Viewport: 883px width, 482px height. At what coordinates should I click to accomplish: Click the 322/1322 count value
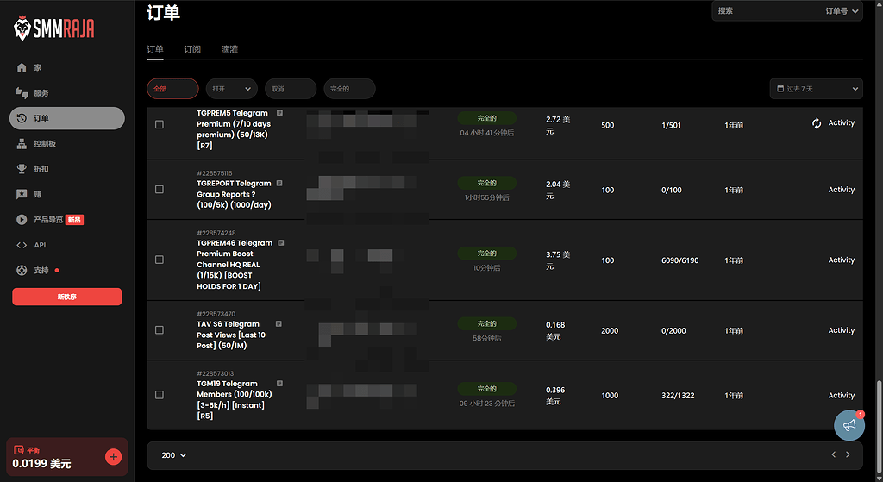pyautogui.click(x=678, y=396)
